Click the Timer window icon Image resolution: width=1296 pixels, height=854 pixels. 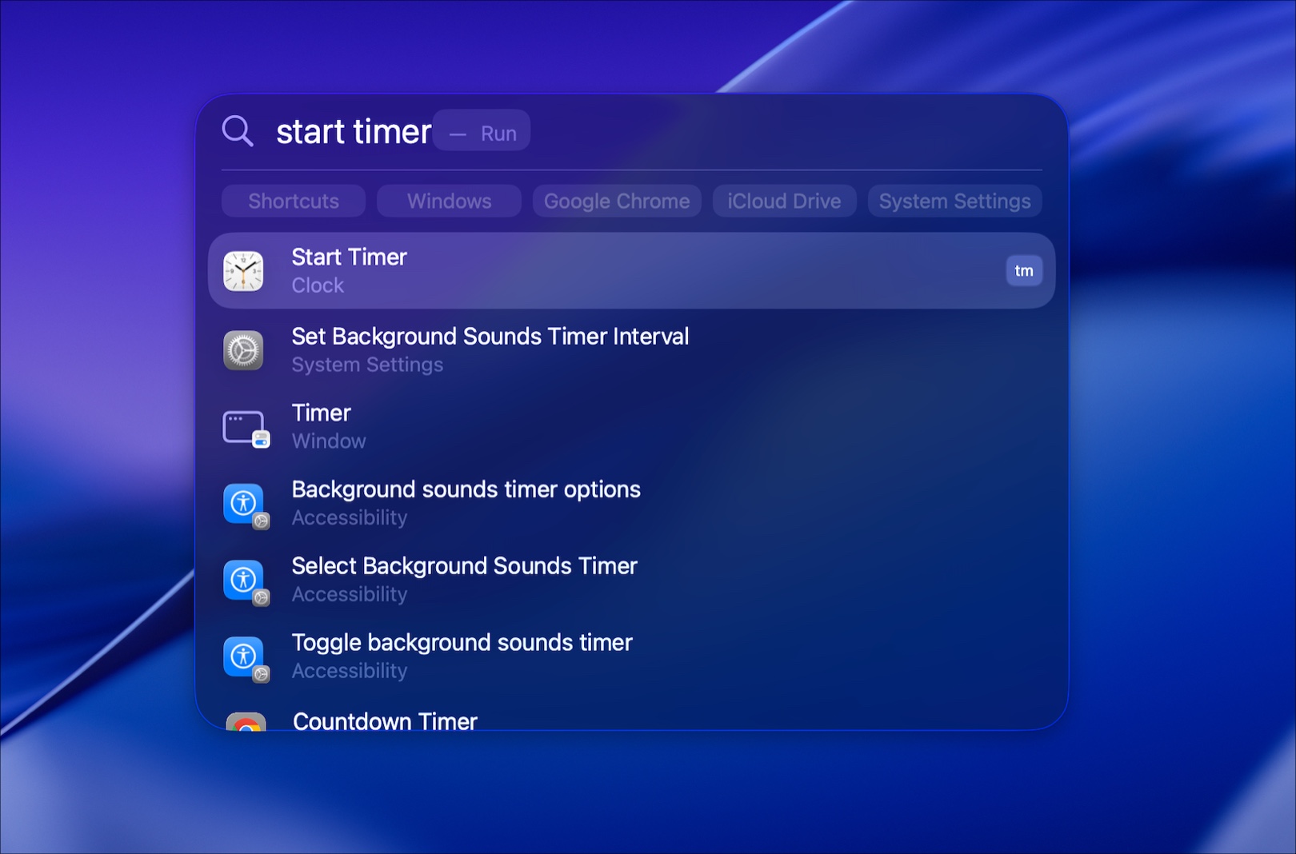244,425
